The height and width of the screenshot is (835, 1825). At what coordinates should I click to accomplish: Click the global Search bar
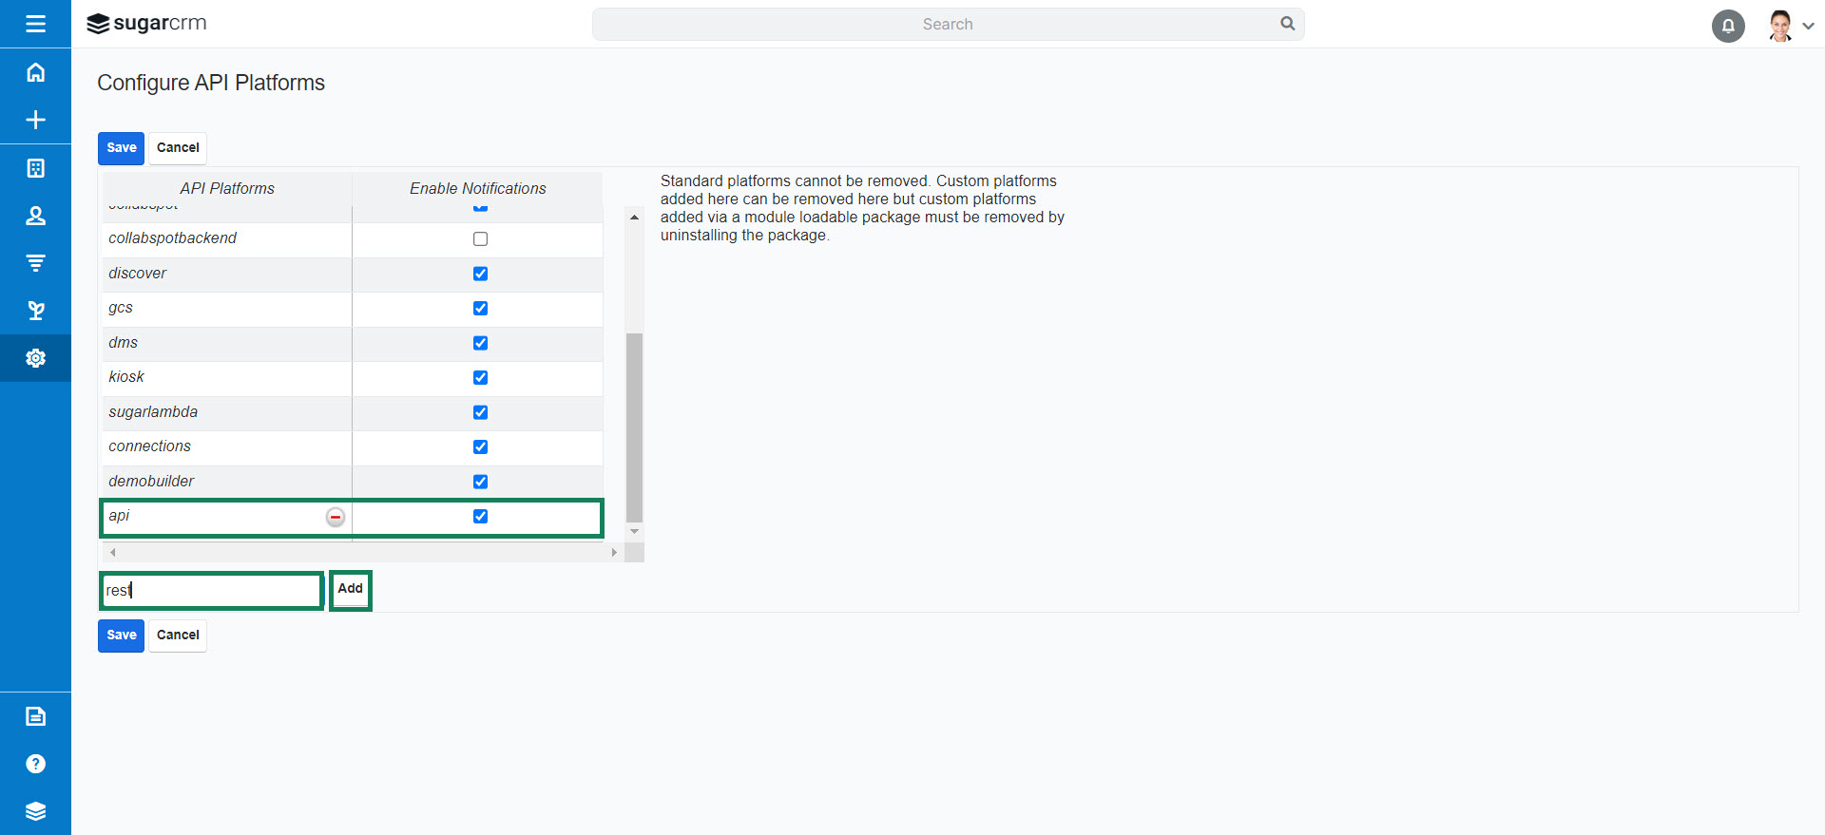947,25
